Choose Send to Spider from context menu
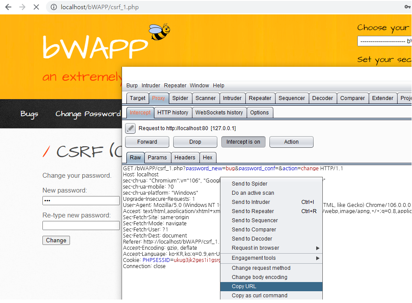 271,184
